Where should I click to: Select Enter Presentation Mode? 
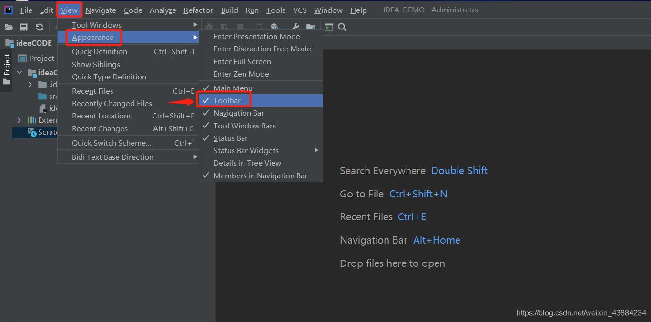coord(256,37)
